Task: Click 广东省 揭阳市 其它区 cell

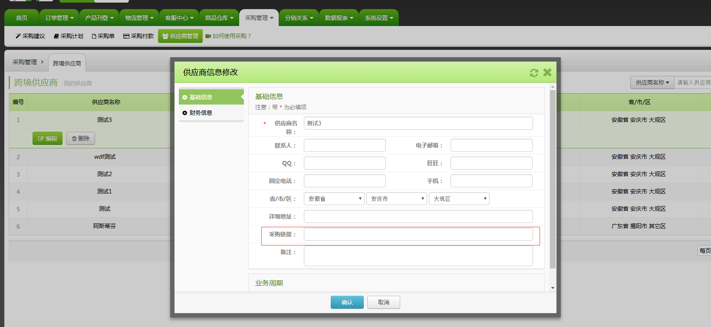Action: coord(639,226)
